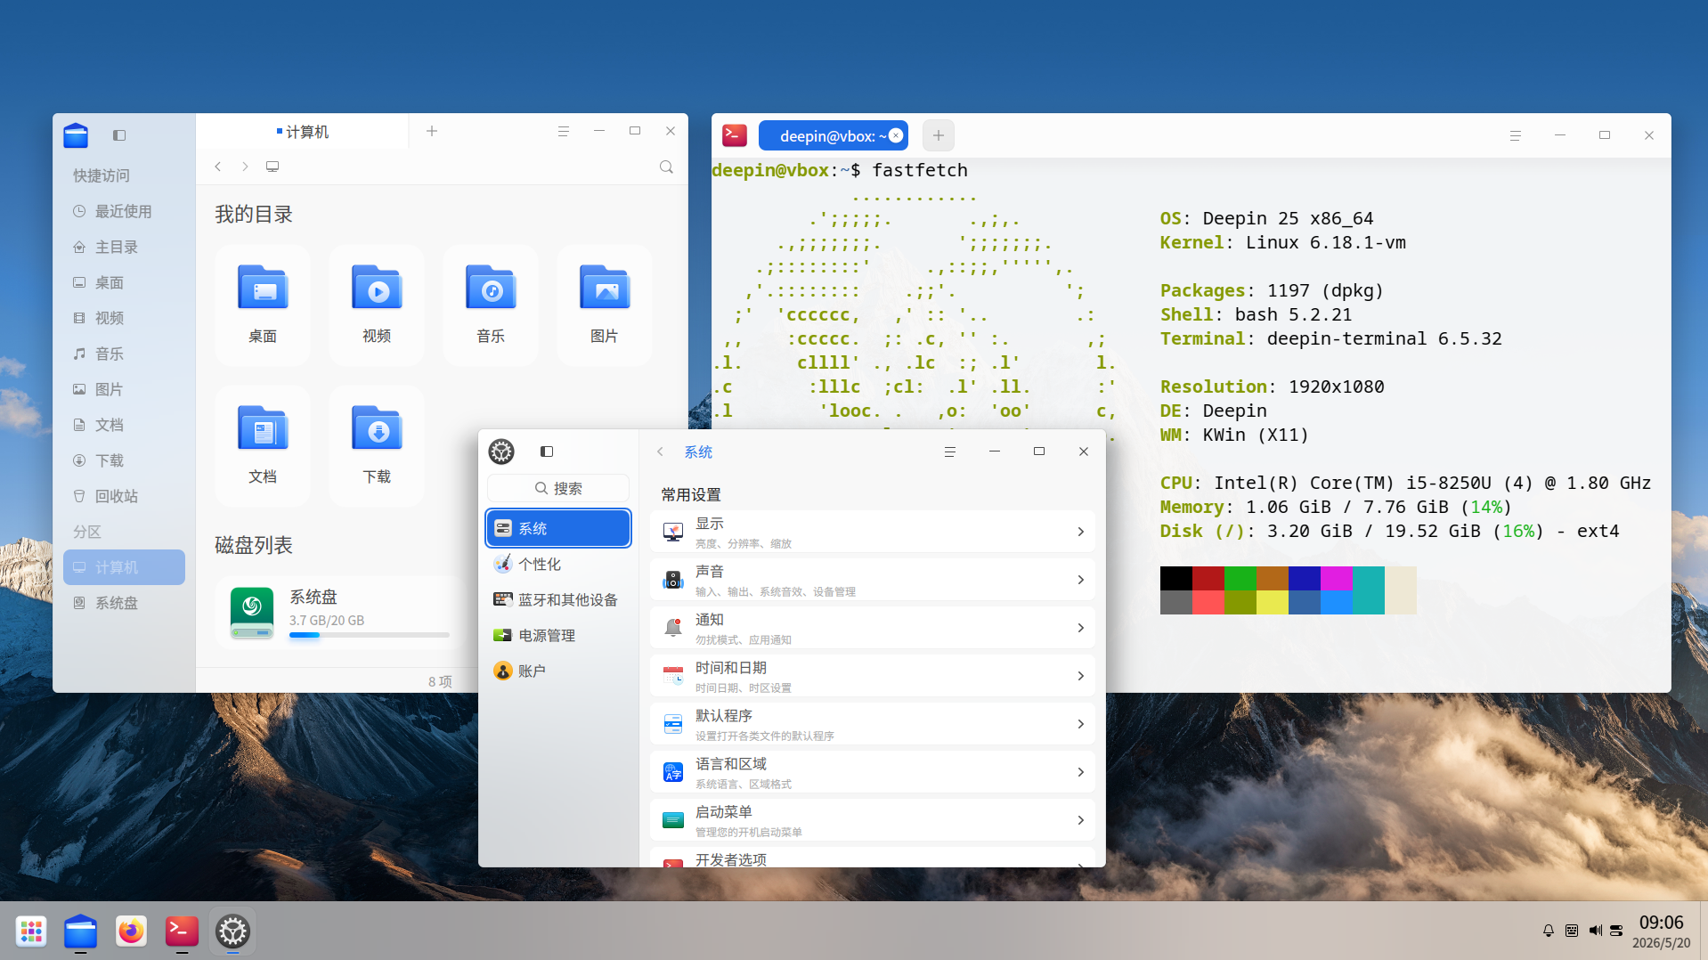Open 账户 settings

pyautogui.click(x=558, y=671)
